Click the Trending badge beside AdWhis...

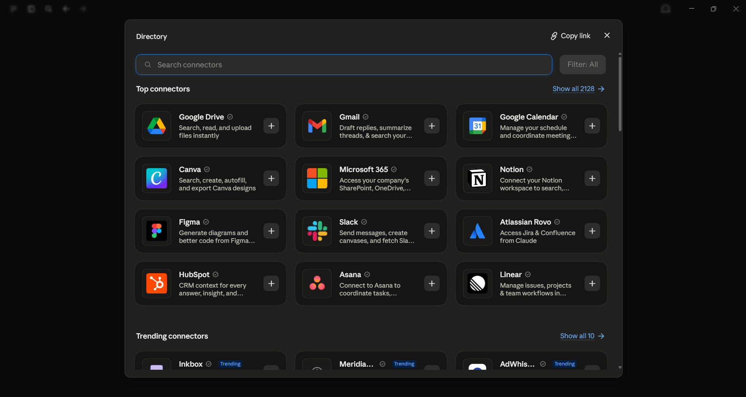tap(565, 364)
